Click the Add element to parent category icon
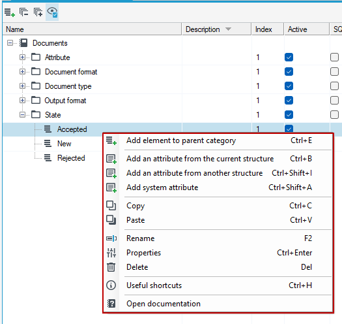Image resolution: width=342 pixels, height=324 pixels. coord(111,140)
